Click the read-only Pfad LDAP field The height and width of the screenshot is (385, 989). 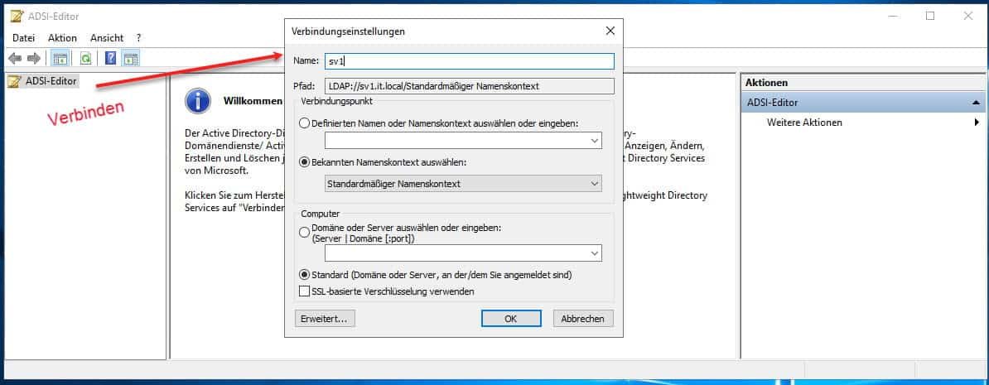coord(470,85)
